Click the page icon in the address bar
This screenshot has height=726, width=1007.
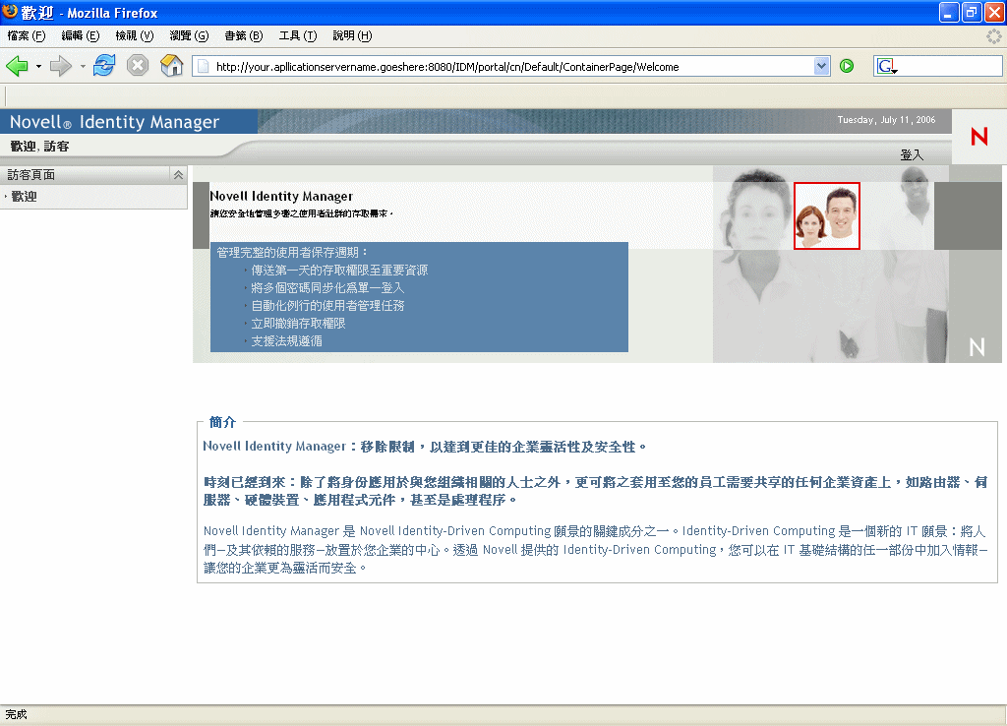[x=203, y=66]
